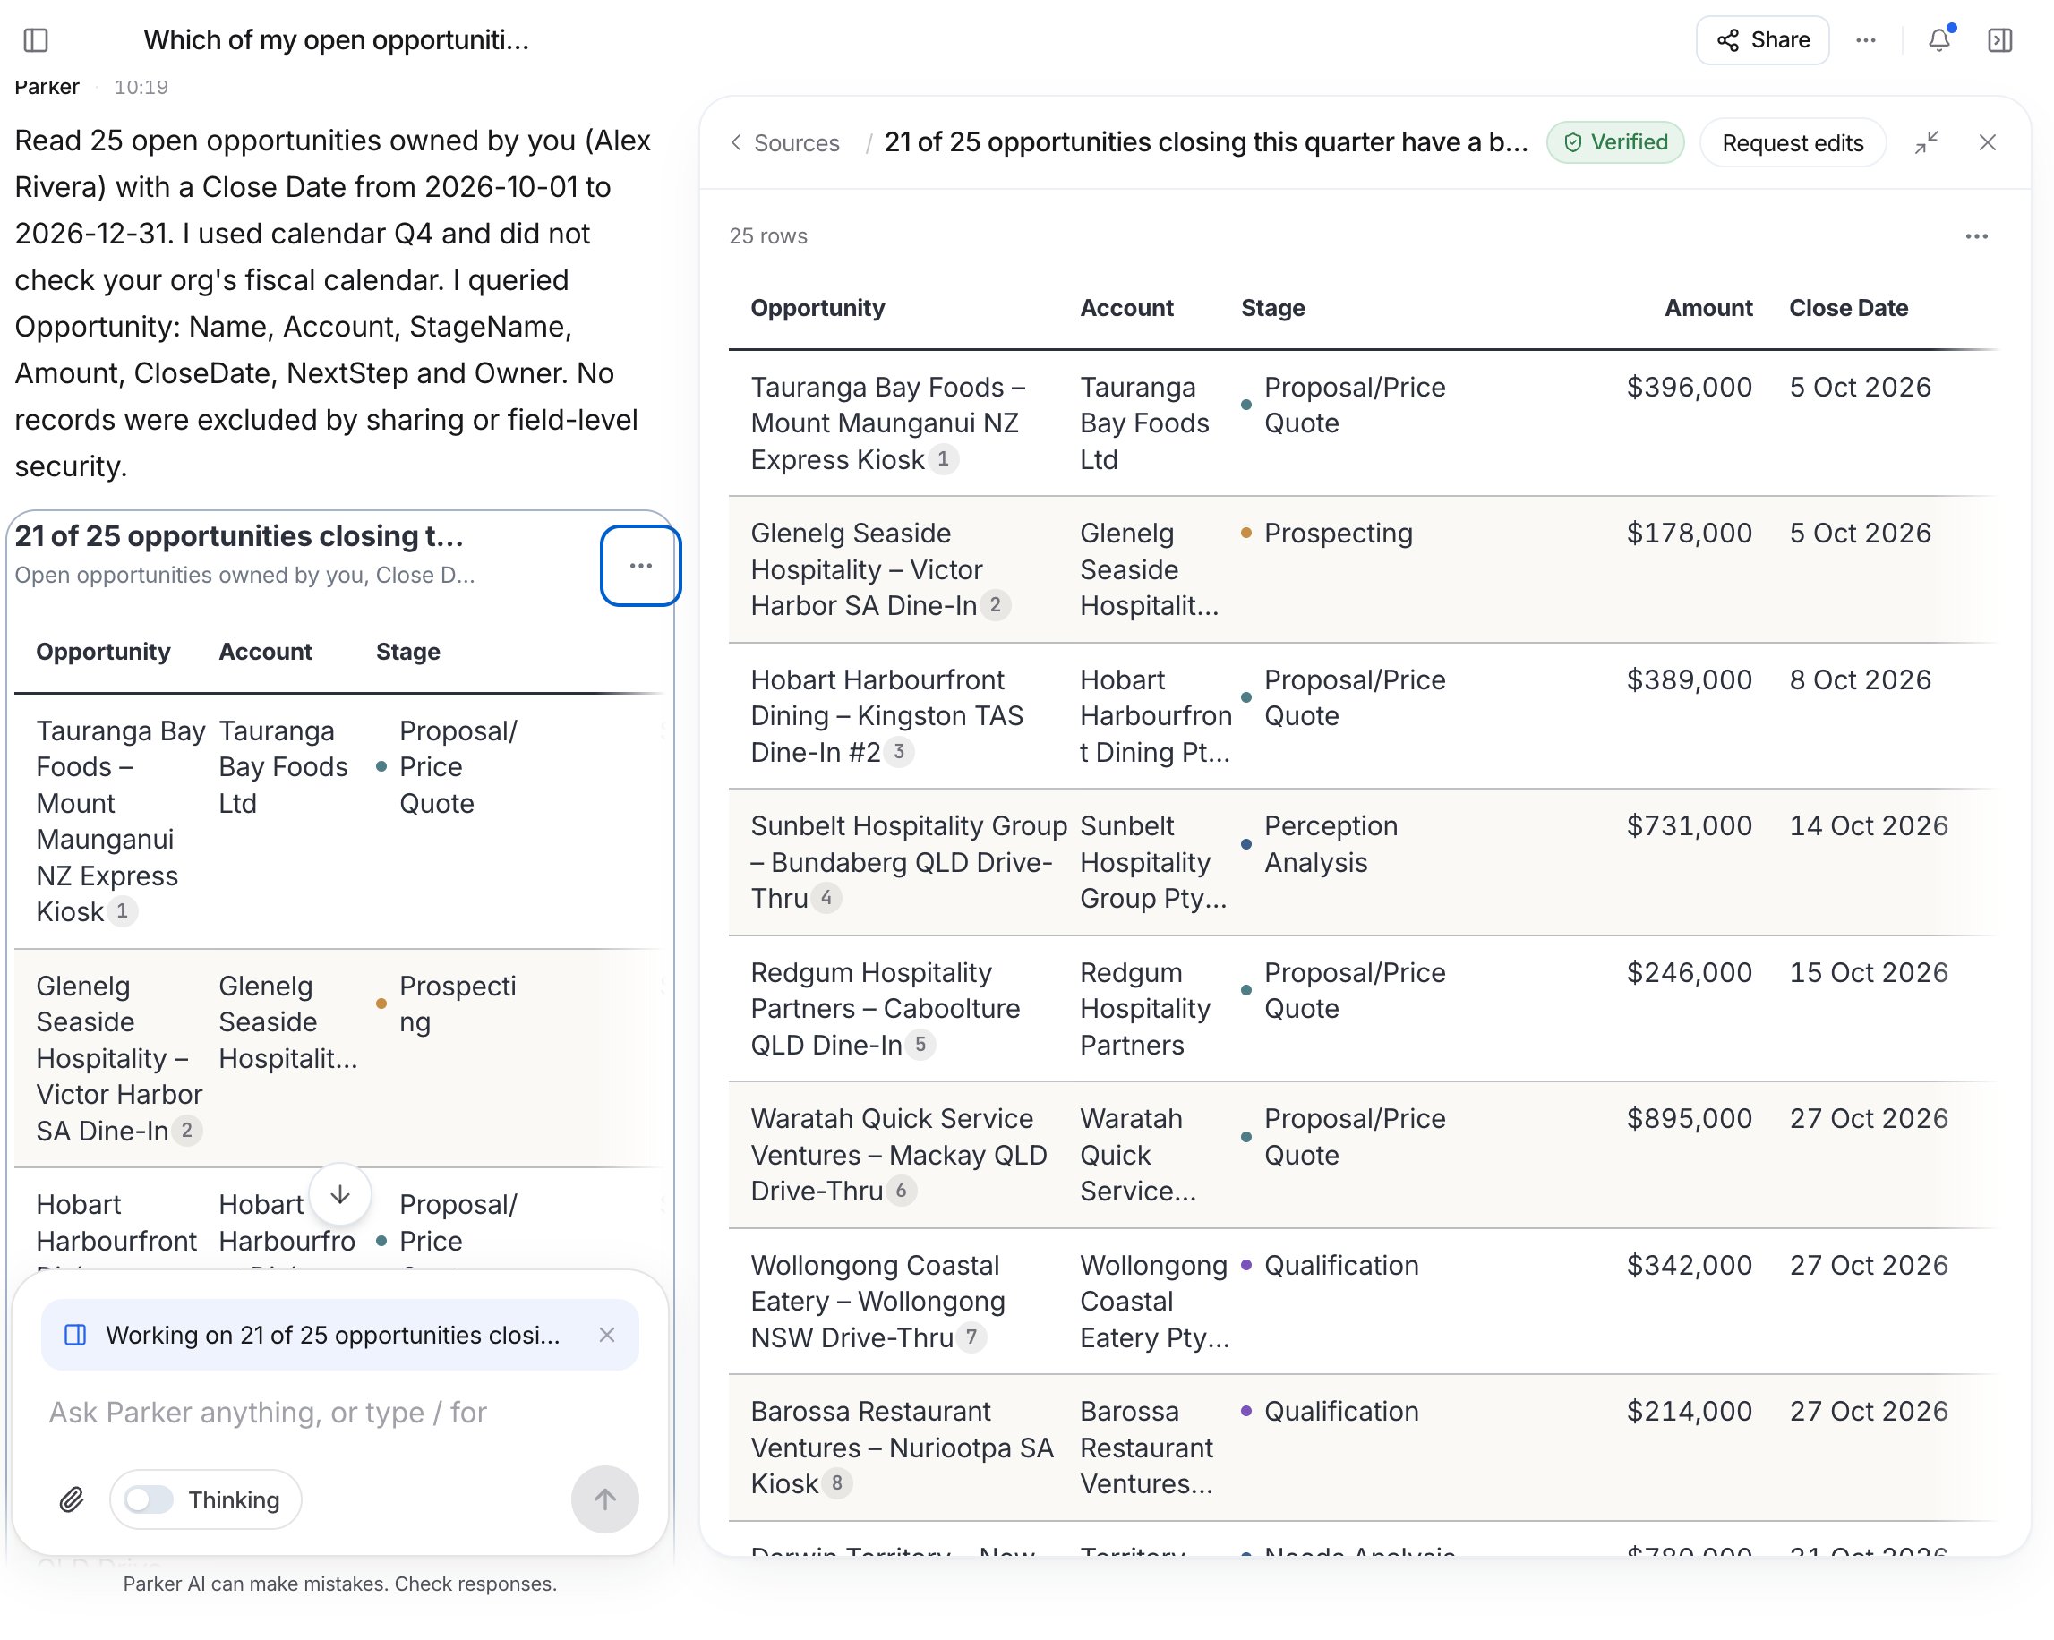Viewport: 2054px width, 1640px height.
Task: Open citation 4 on Sunbelt Hospitality row
Action: [826, 898]
